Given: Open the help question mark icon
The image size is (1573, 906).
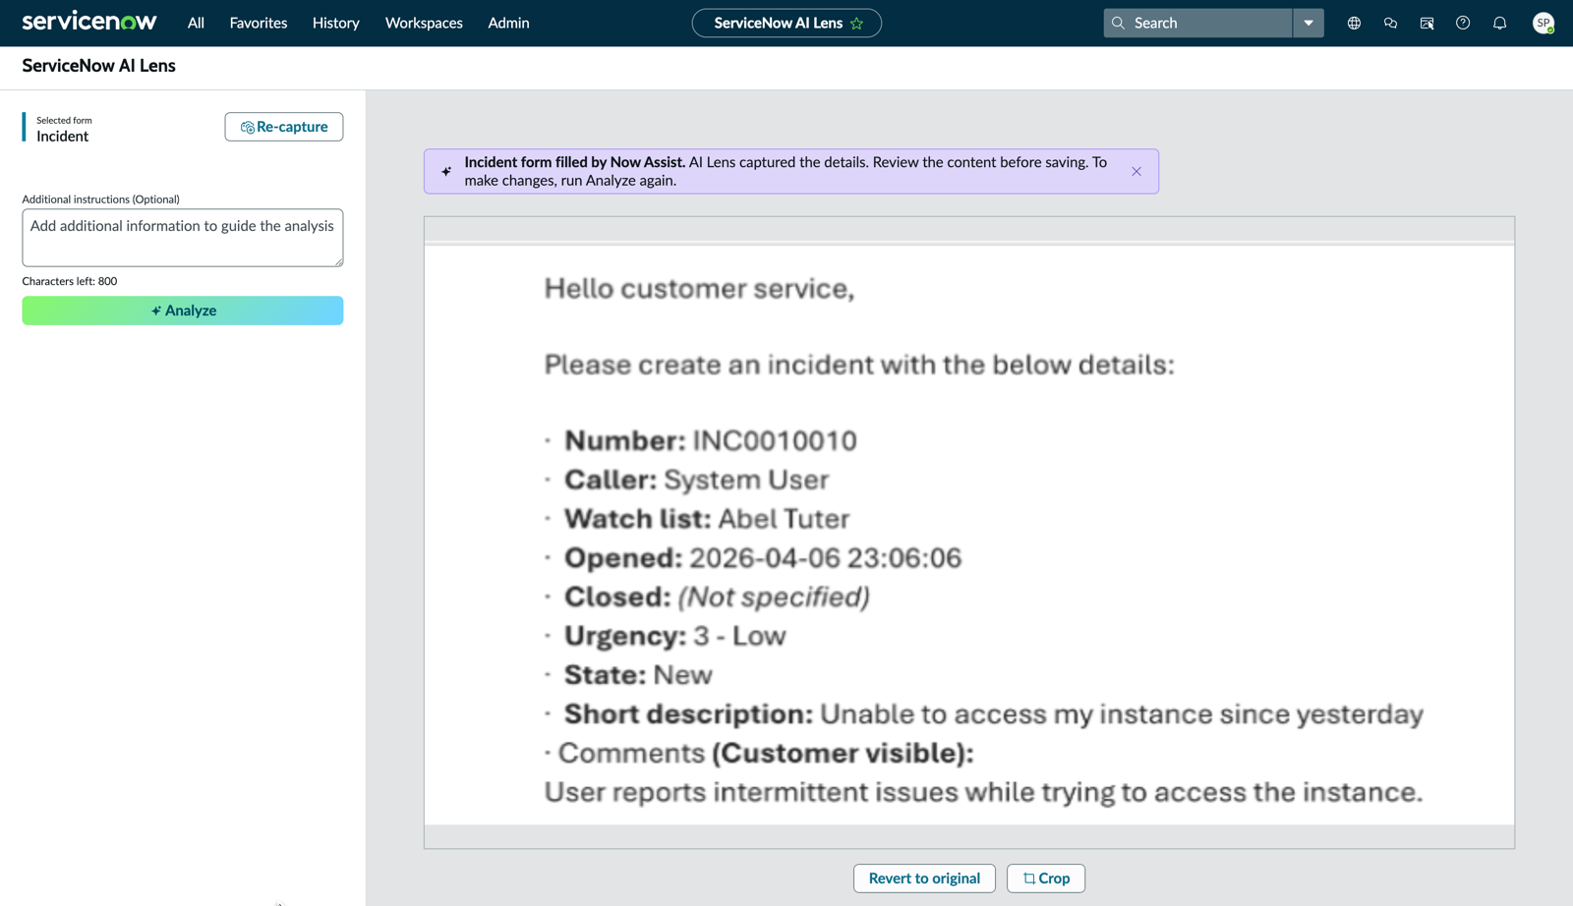Looking at the screenshot, I should click(1463, 23).
